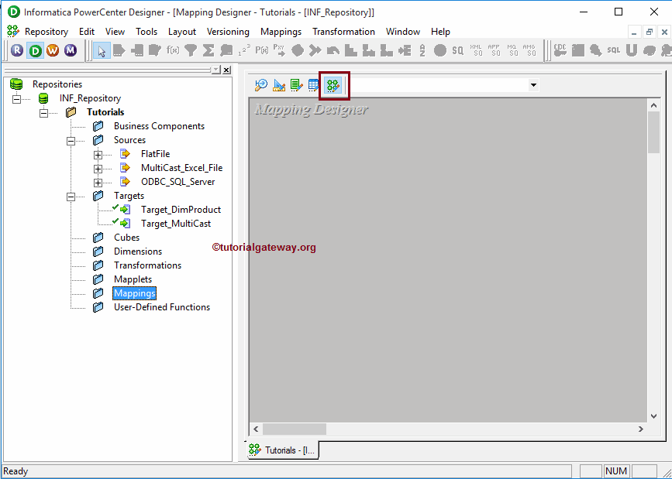Select the Mapplets folder
Screen dimensions: 672x479
132,279
